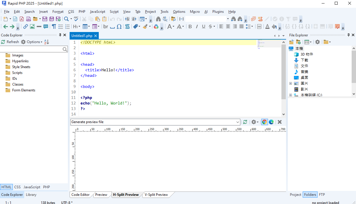The width and height of the screenshot is (356, 204).
Task: Click the Save All double-disk icon
Action: (51, 19)
